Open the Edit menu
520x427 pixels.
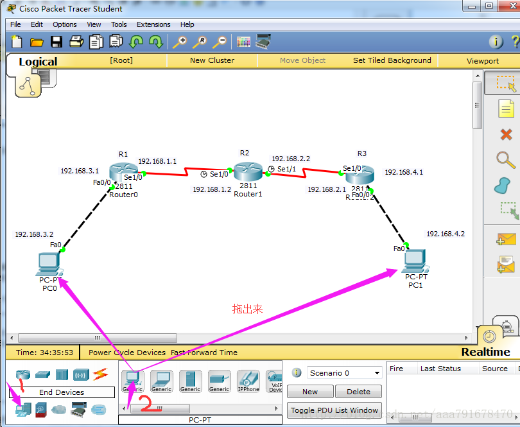(37, 24)
